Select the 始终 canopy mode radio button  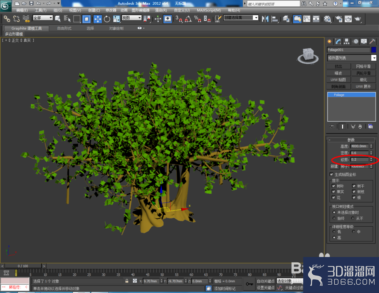point(334,218)
